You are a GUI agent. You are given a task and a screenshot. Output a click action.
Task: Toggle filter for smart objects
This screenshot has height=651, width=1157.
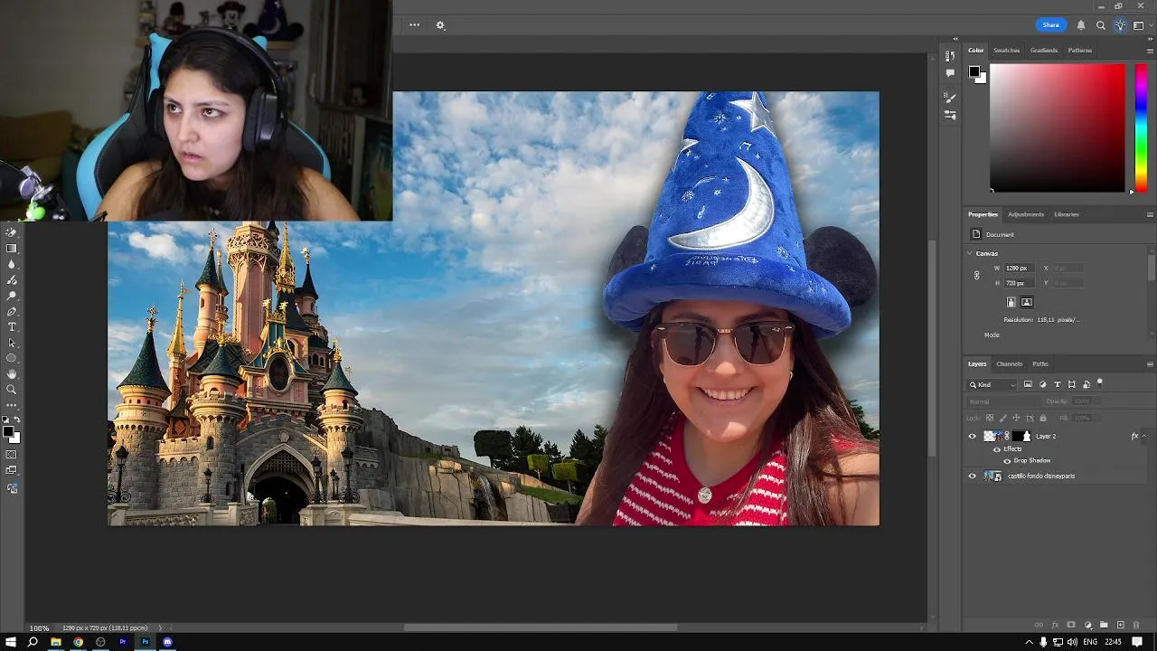(x=1086, y=384)
